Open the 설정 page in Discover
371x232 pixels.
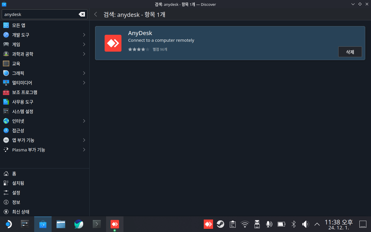[45, 193]
